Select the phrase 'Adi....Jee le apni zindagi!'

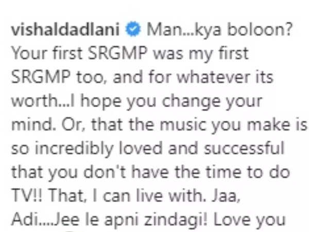(x=110, y=220)
